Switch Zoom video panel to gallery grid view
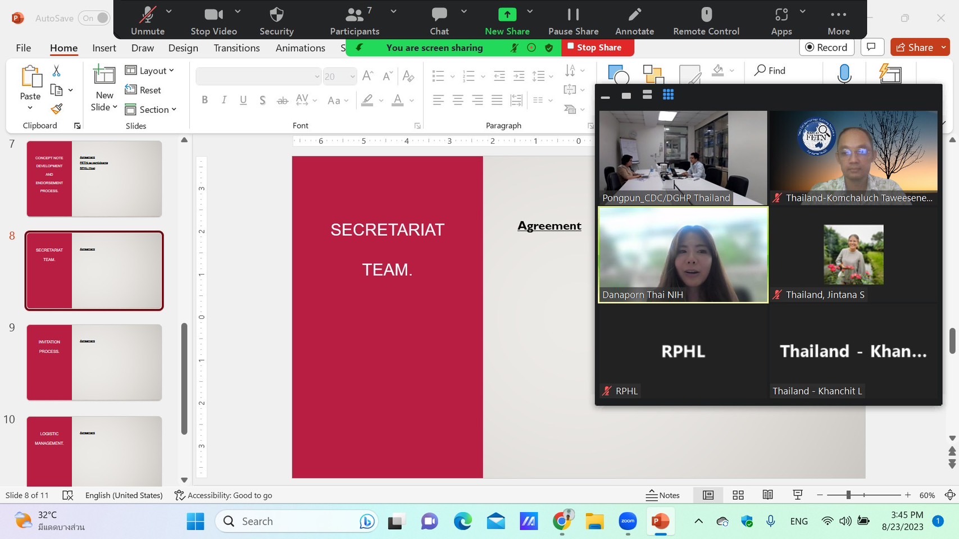This screenshot has width=959, height=539. pyautogui.click(x=668, y=95)
